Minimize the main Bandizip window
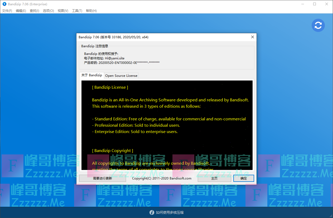Image resolution: width=333 pixels, height=218 pixels. pyautogui.click(x=302, y=4)
